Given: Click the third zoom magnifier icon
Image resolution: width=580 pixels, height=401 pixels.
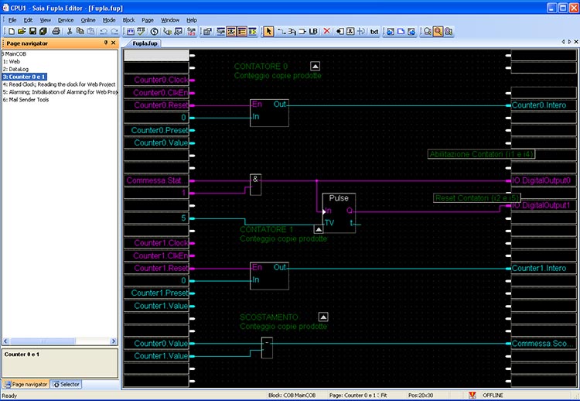Looking at the screenshot, I should tap(449, 32).
